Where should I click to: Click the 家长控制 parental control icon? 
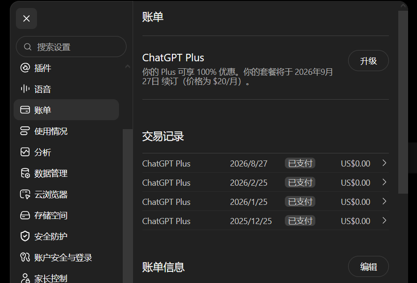point(25,278)
